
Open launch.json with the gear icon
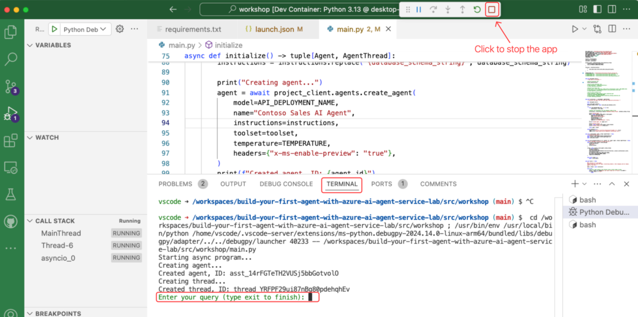click(120, 29)
